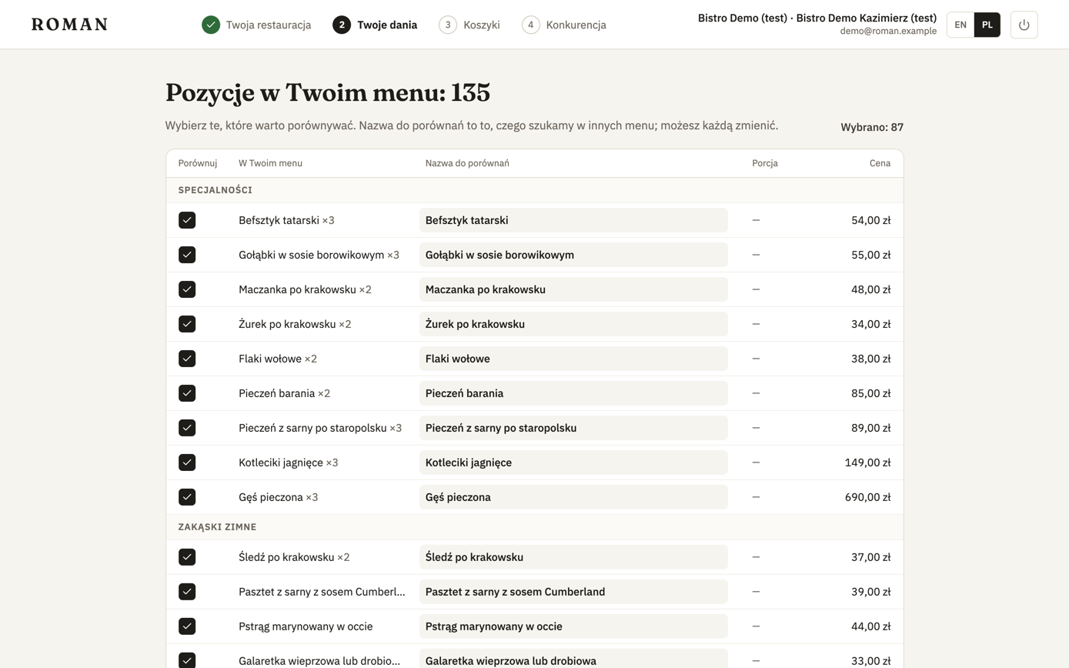Screen dimensions: 1069x668
Task: Toggle the Pieczeń barania checkbox
Action: click(187, 393)
